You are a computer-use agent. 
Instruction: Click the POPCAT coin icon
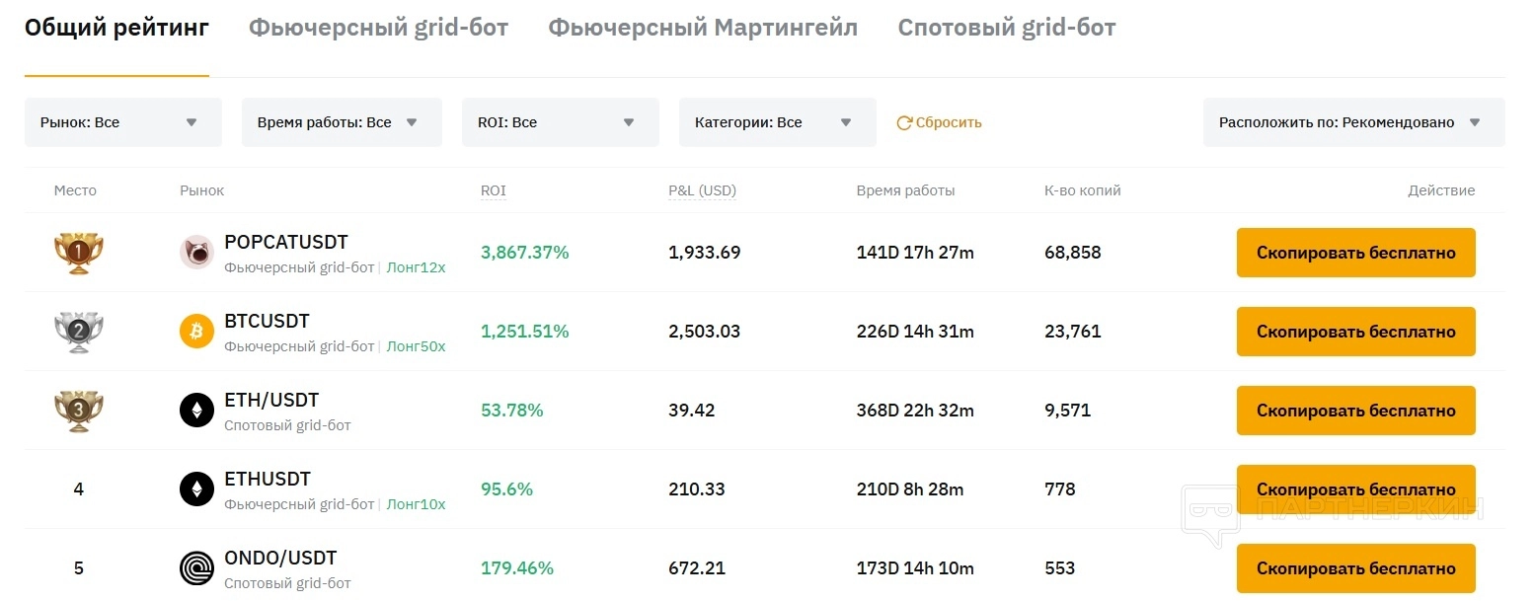[196, 253]
